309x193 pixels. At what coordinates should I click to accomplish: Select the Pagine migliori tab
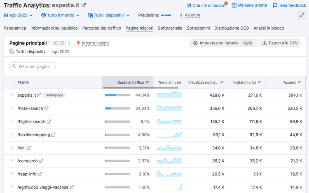click(x=140, y=28)
